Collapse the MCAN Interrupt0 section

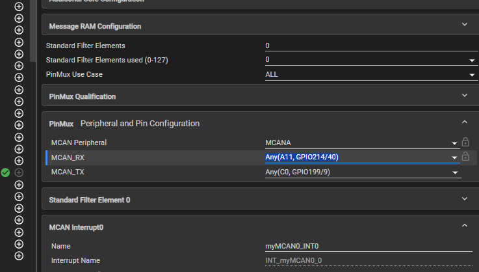tap(464, 226)
